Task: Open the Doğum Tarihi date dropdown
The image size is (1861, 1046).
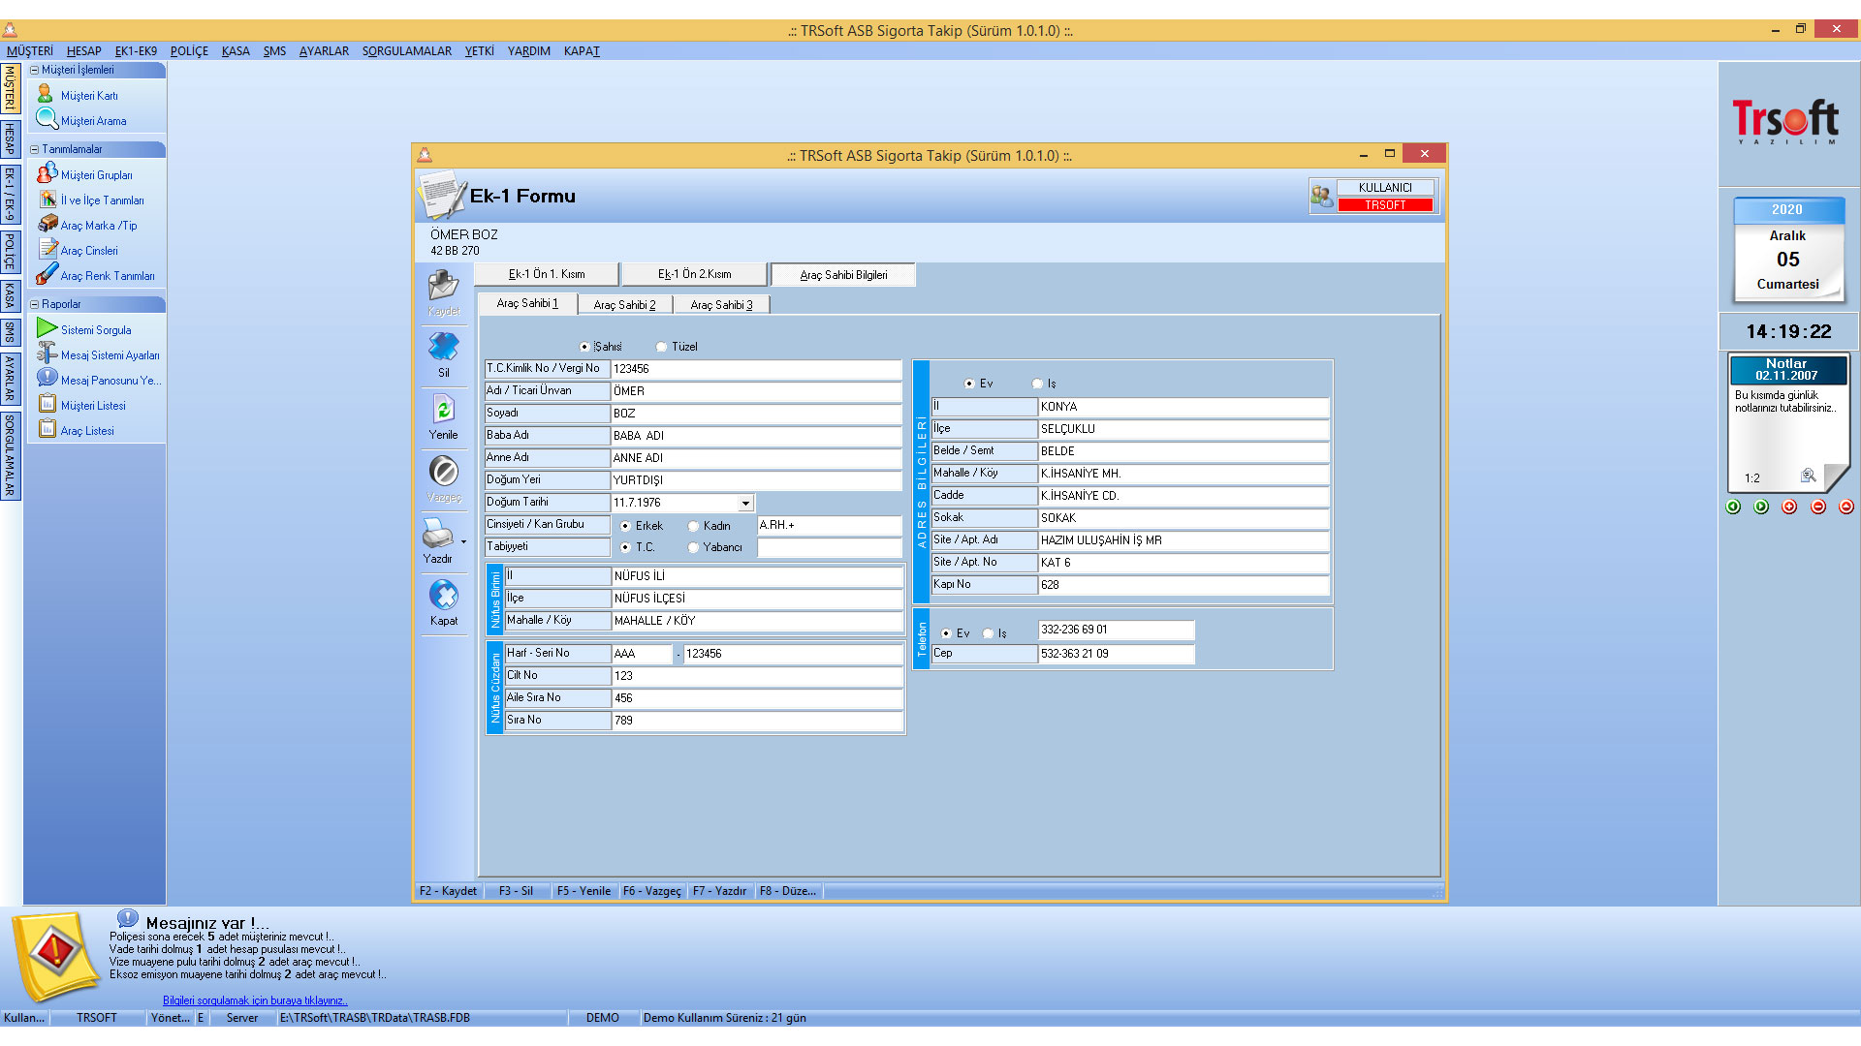Action: tap(745, 504)
